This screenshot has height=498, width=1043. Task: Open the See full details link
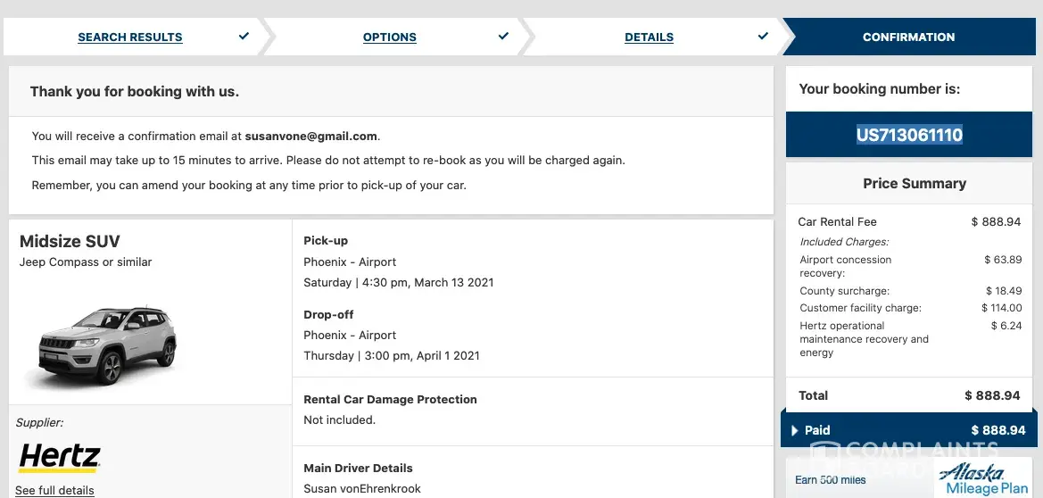54,490
